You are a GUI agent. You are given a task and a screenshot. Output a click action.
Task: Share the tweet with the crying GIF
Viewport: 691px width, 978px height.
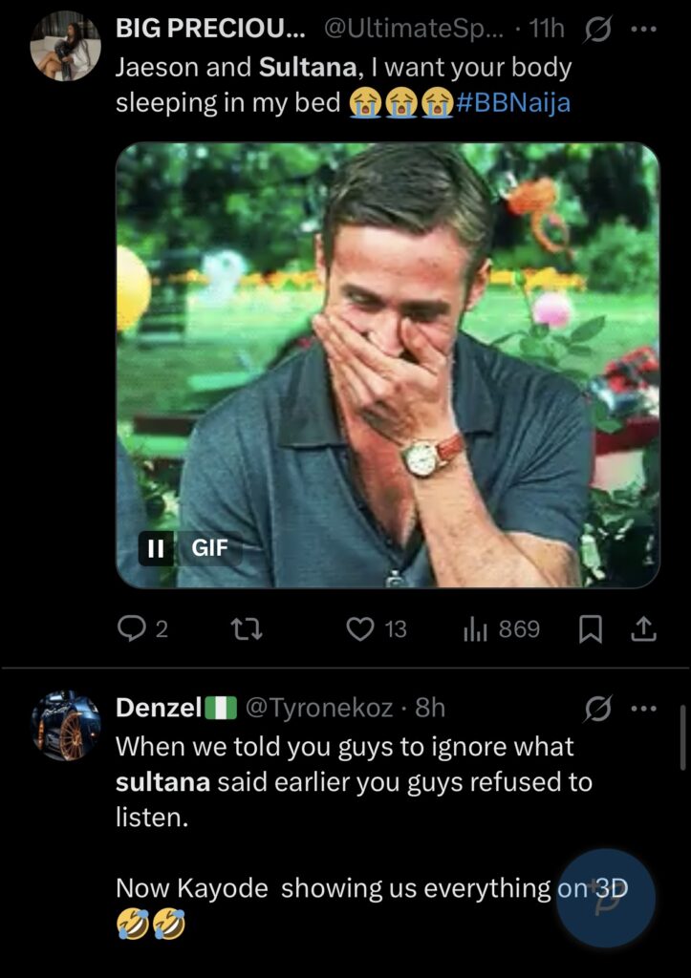pos(644,628)
